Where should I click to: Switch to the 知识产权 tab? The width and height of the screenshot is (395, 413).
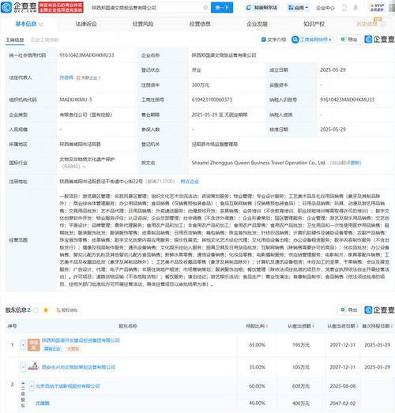coord(314,24)
